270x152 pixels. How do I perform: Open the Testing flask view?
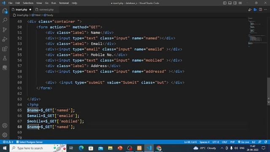[x=5, y=58]
